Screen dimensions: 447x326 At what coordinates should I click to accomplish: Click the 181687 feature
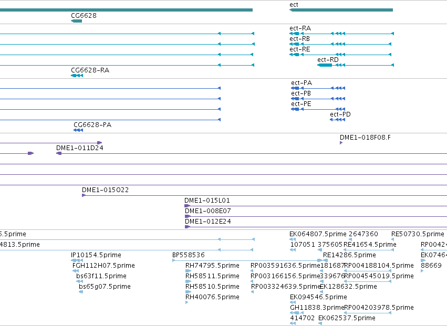click(x=321, y=271)
